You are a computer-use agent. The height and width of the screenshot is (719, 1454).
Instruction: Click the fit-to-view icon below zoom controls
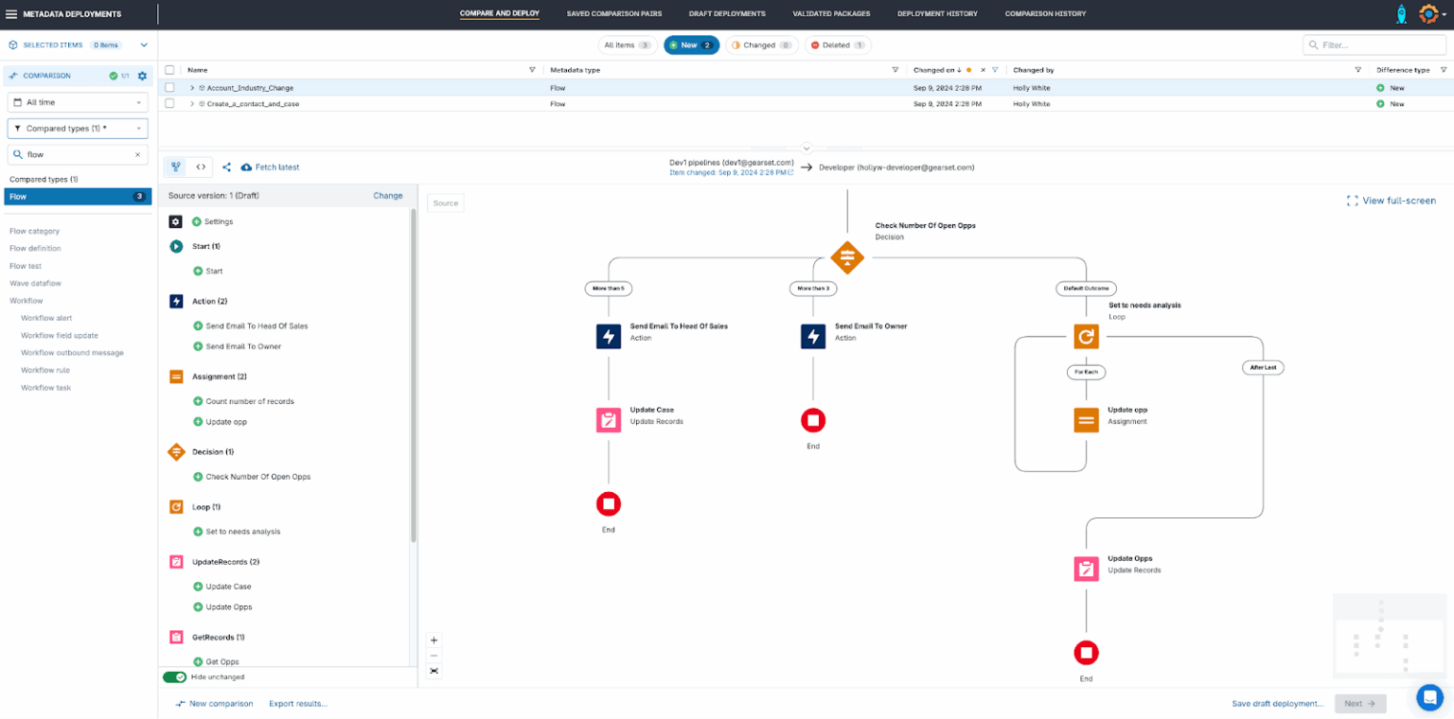[434, 672]
